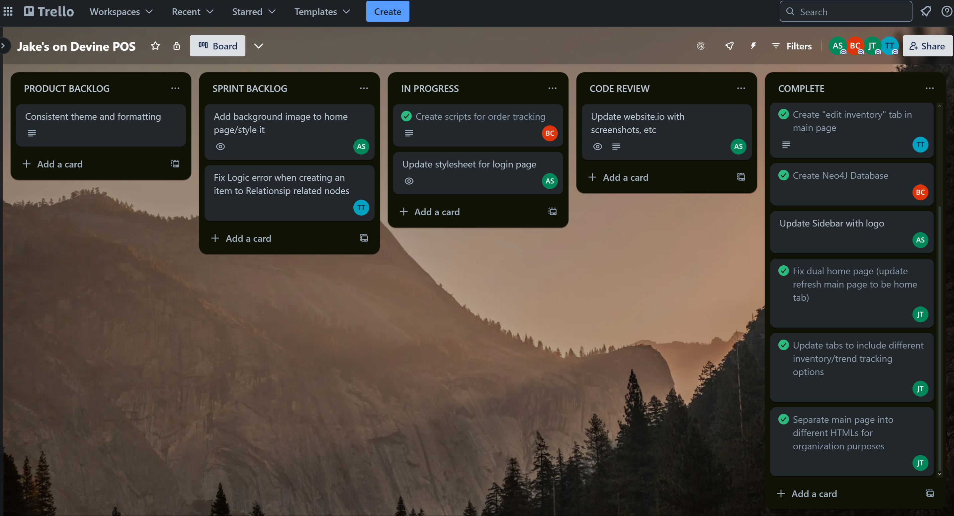Open the automation lightning bolt menu
The width and height of the screenshot is (954, 516).
[x=753, y=46]
